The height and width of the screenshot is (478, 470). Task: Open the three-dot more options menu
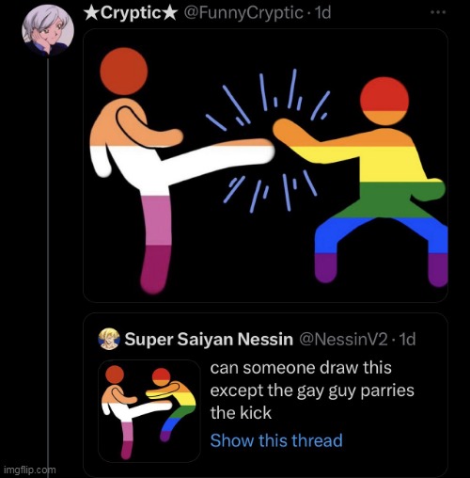click(x=438, y=12)
